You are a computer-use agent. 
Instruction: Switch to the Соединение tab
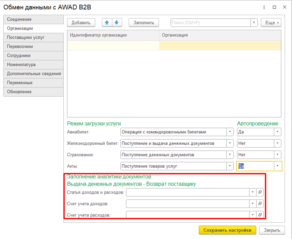coord(33,19)
